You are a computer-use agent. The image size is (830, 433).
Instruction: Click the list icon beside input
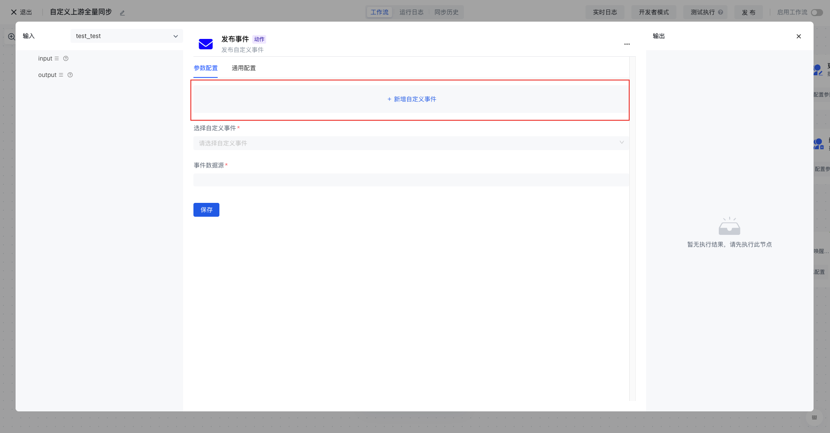point(57,58)
